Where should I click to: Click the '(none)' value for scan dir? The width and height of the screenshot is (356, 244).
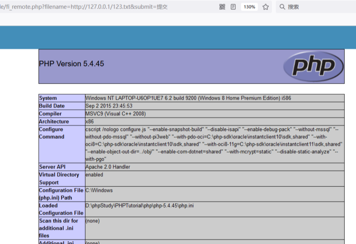click(x=93, y=221)
